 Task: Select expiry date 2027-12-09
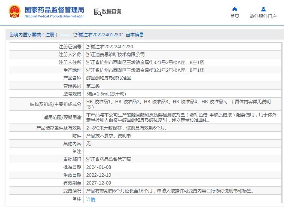[99, 183]
